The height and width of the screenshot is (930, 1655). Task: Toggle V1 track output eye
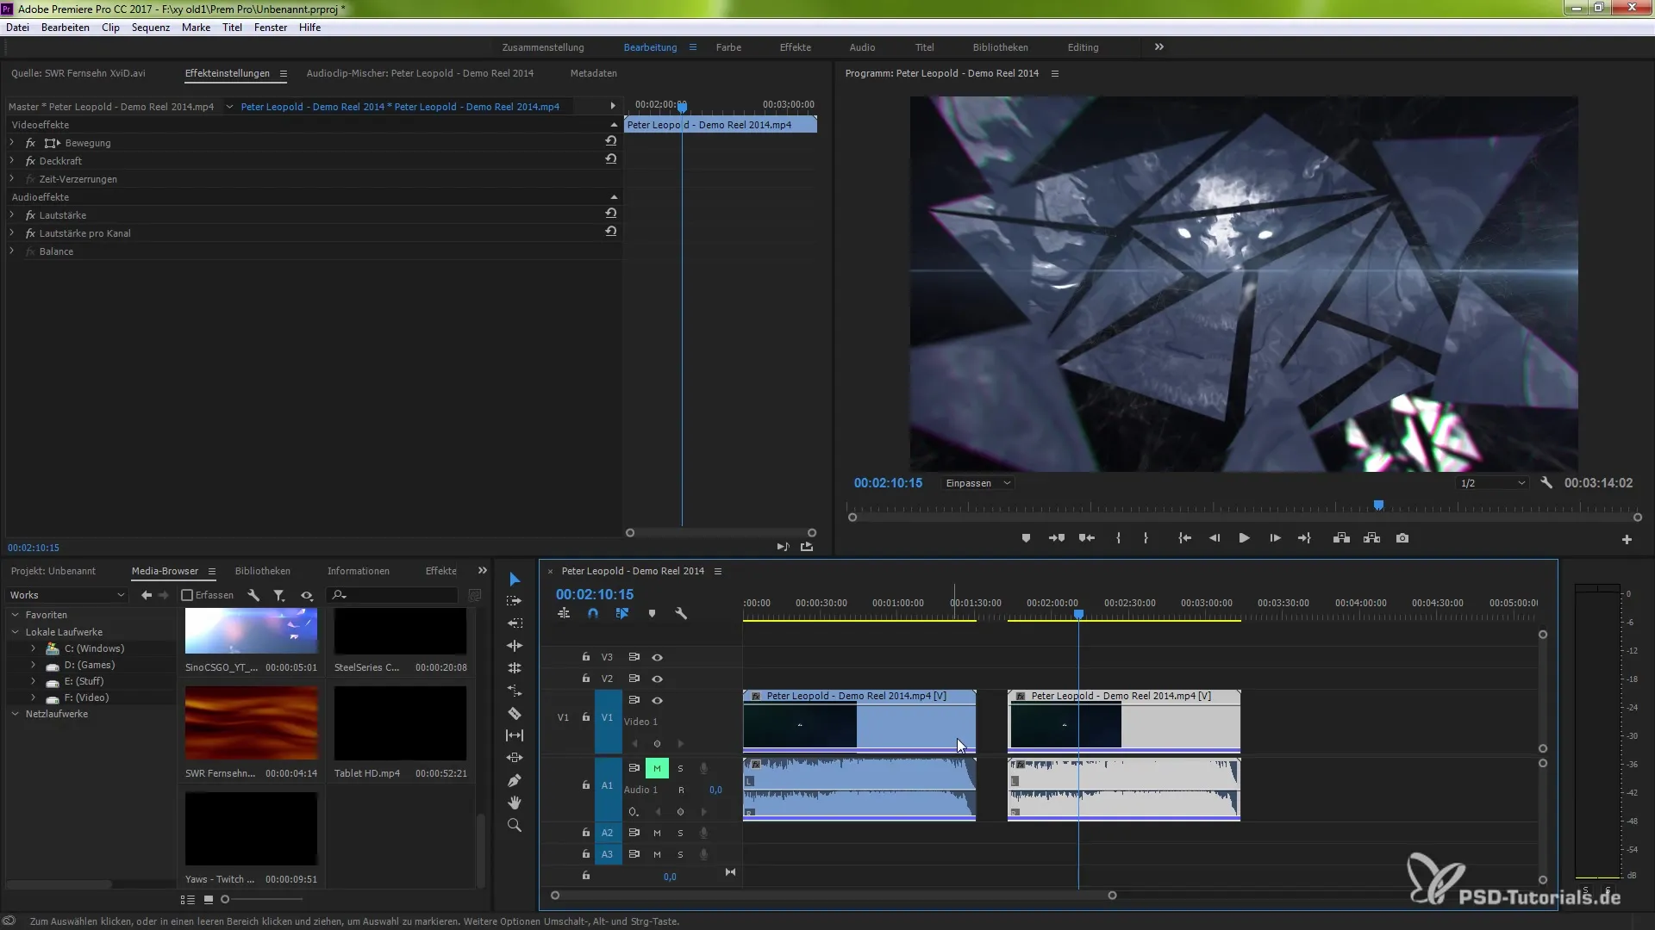click(x=657, y=700)
